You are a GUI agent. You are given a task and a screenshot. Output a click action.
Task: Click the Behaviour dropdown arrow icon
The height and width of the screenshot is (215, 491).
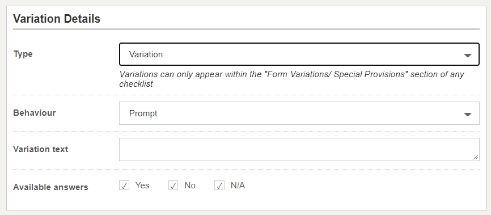click(x=468, y=115)
